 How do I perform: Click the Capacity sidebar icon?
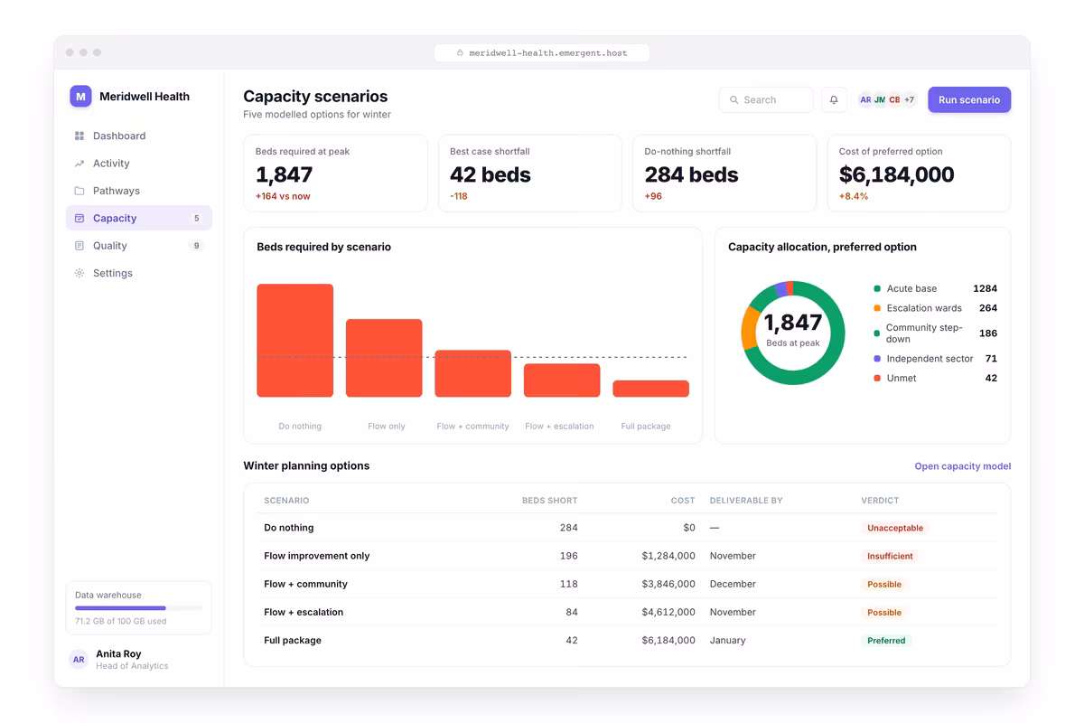coord(79,218)
